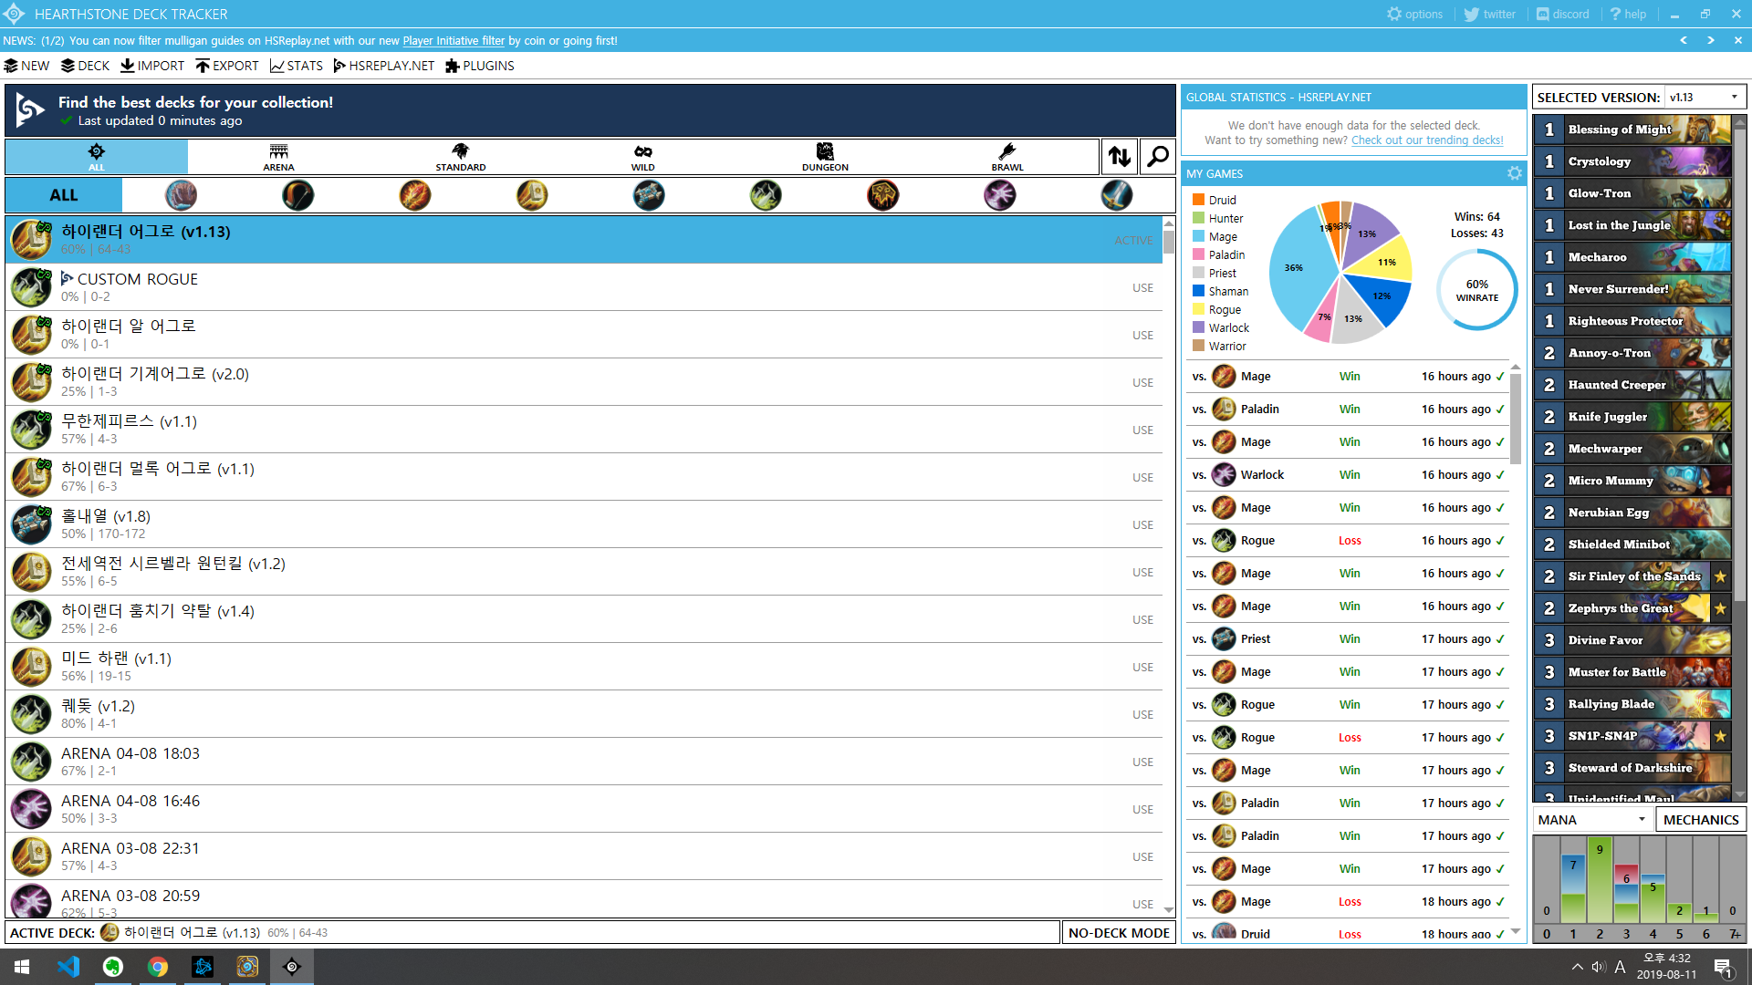
Task: Open the DECK menu
Action: coord(85,66)
